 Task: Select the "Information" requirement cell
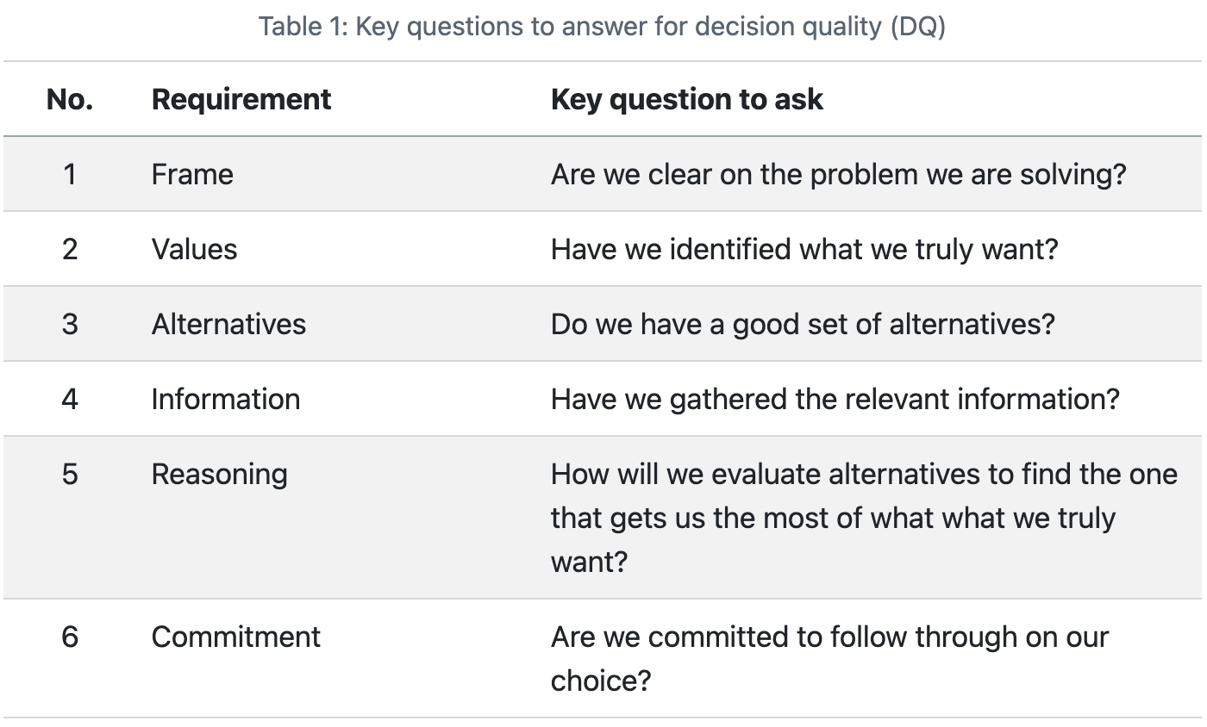(226, 399)
